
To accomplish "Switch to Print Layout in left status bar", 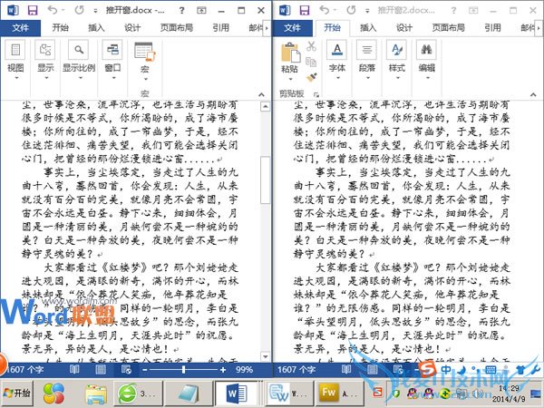I will pyautogui.click(x=101, y=370).
